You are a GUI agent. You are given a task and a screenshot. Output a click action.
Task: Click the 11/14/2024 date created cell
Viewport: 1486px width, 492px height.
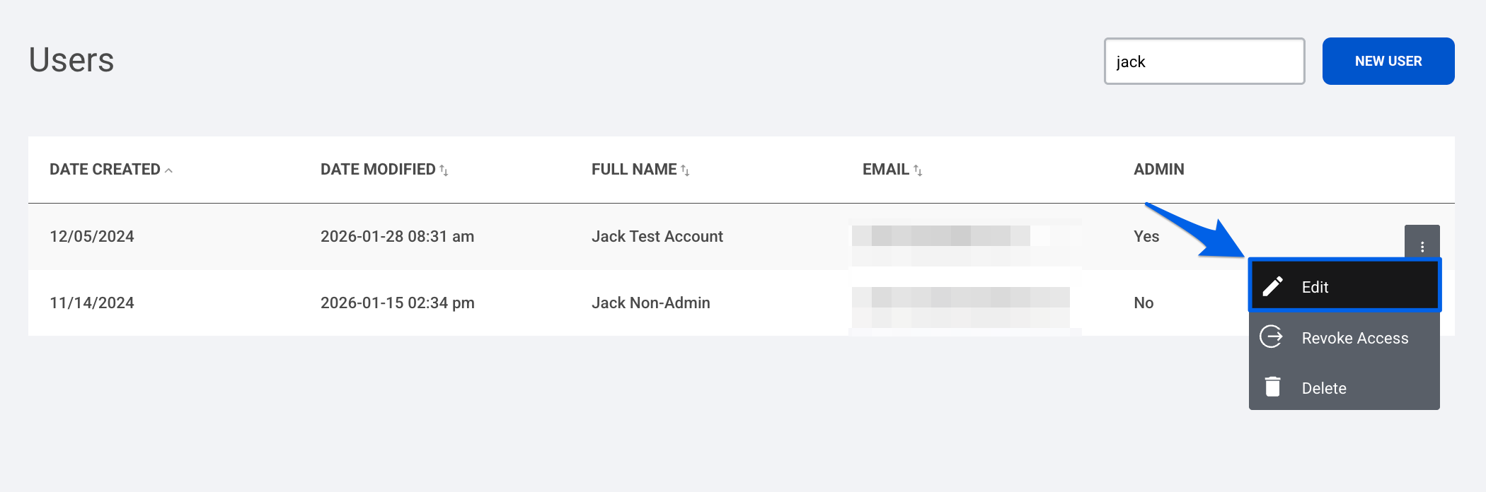point(92,303)
